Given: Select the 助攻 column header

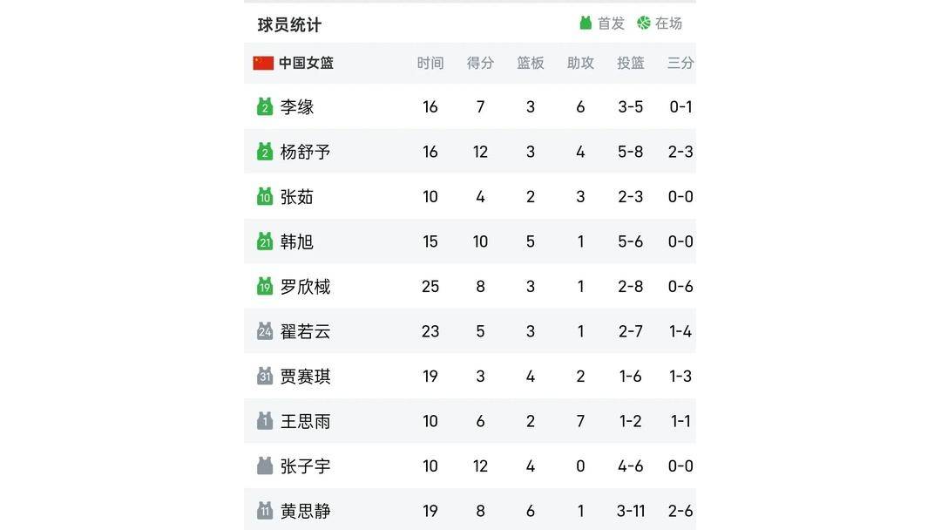Looking at the screenshot, I should [x=580, y=63].
